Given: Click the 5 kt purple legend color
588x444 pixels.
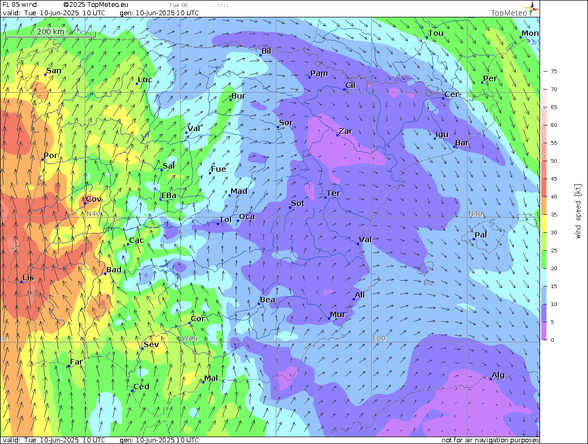Looking at the screenshot, I should (544, 313).
